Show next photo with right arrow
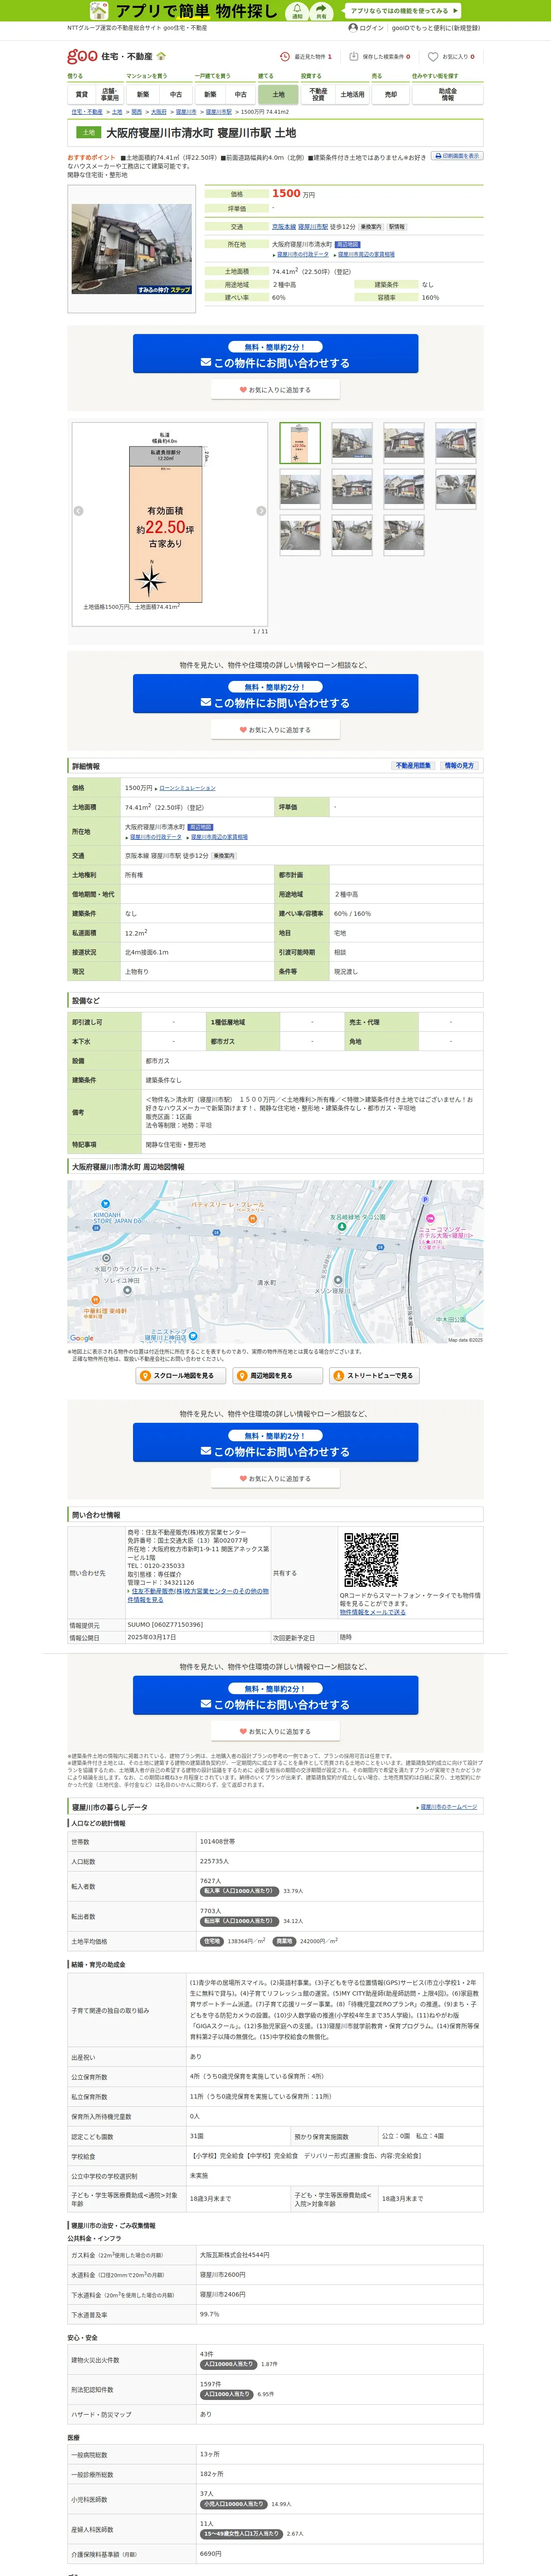Screen dimensions: 551x2576 pos(261,511)
